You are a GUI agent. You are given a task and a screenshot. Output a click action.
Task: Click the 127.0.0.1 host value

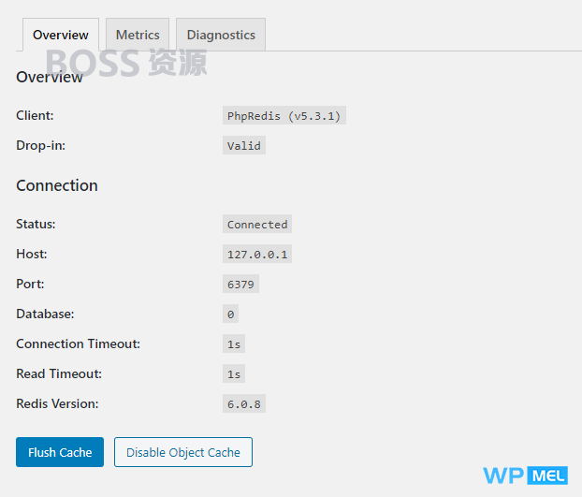[x=257, y=254]
